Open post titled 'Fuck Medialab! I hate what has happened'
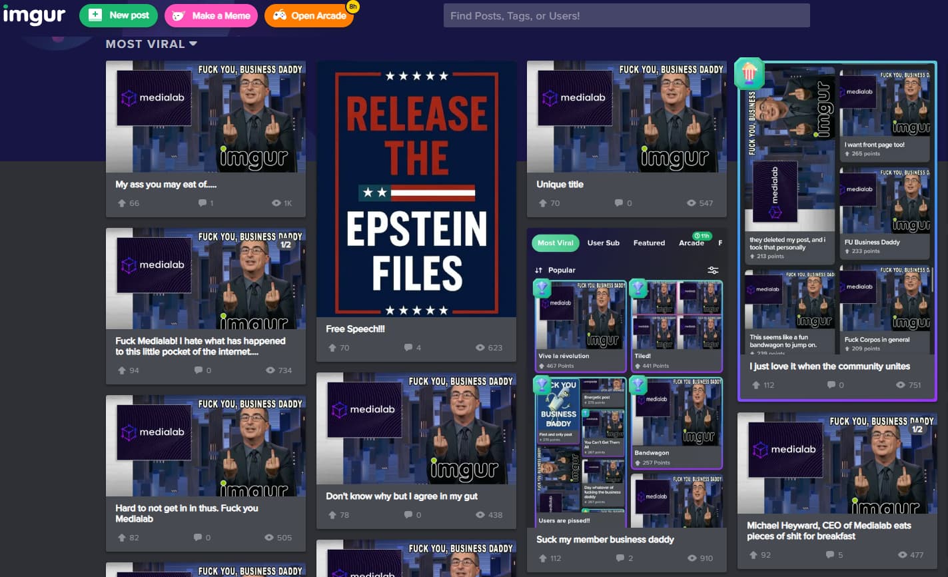 200,346
